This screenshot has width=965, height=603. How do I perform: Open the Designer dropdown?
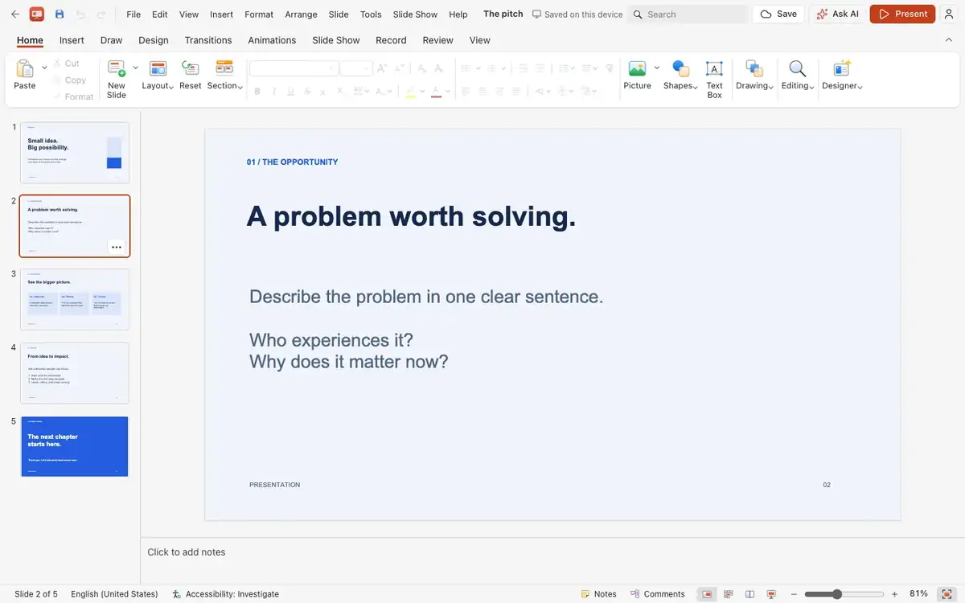[x=842, y=76]
